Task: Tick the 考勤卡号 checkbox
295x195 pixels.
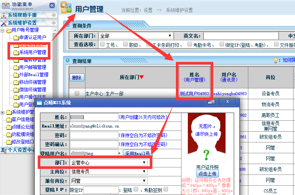Action: 189,44
